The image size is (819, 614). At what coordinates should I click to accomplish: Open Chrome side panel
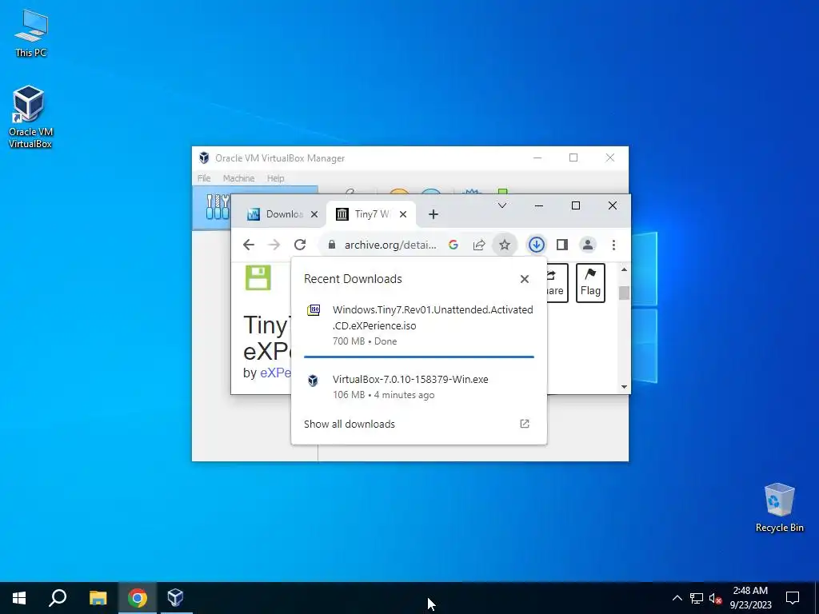tap(562, 245)
